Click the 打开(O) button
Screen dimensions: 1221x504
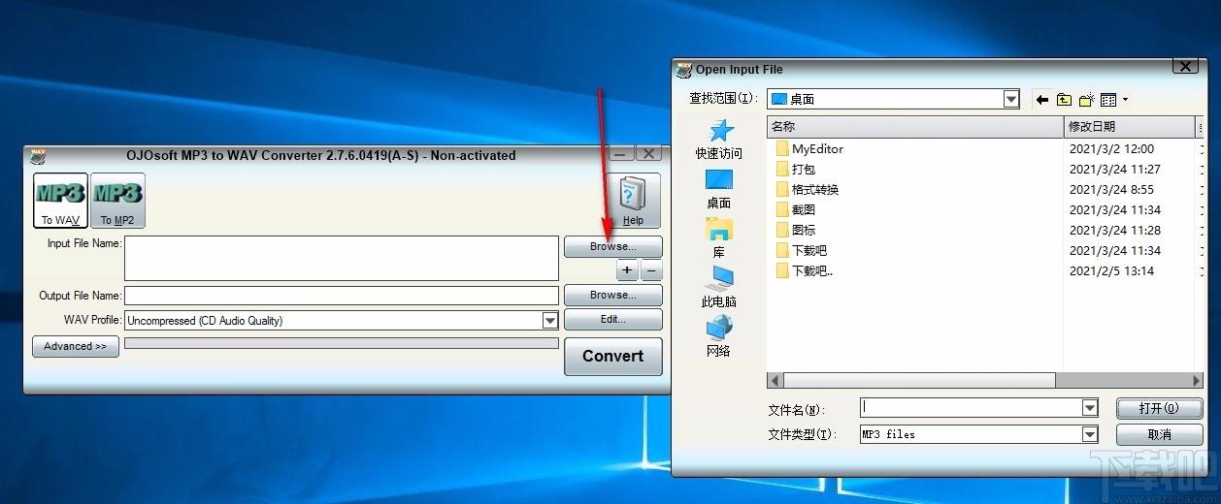pos(1159,408)
